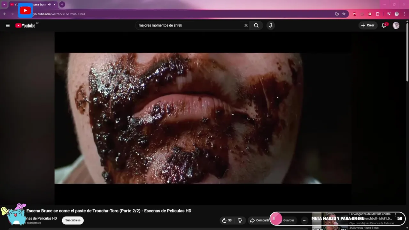
Task: Run search with the magnifier button
Action: pos(256,26)
